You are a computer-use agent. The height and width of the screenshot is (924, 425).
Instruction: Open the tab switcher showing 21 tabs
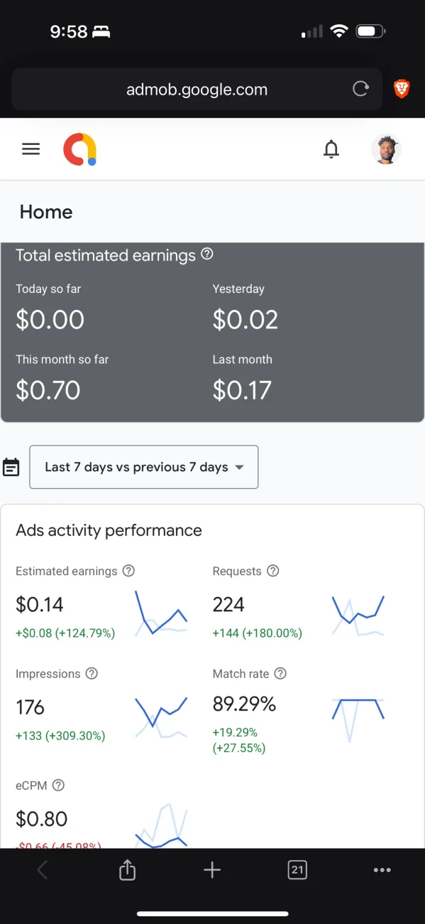point(297,870)
